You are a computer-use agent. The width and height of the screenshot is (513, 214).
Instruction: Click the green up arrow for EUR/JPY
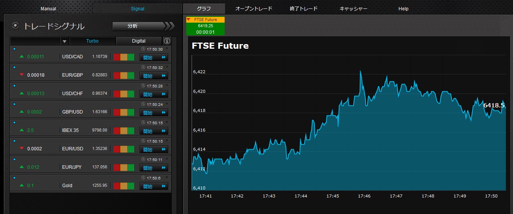[22, 167]
